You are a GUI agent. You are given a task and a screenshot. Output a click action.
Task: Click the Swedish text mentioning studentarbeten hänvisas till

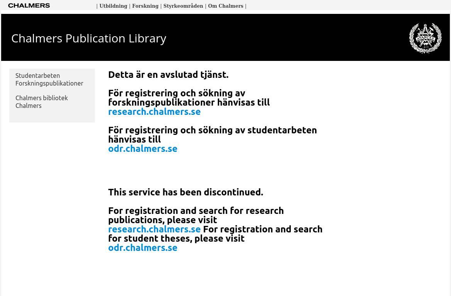(212, 135)
